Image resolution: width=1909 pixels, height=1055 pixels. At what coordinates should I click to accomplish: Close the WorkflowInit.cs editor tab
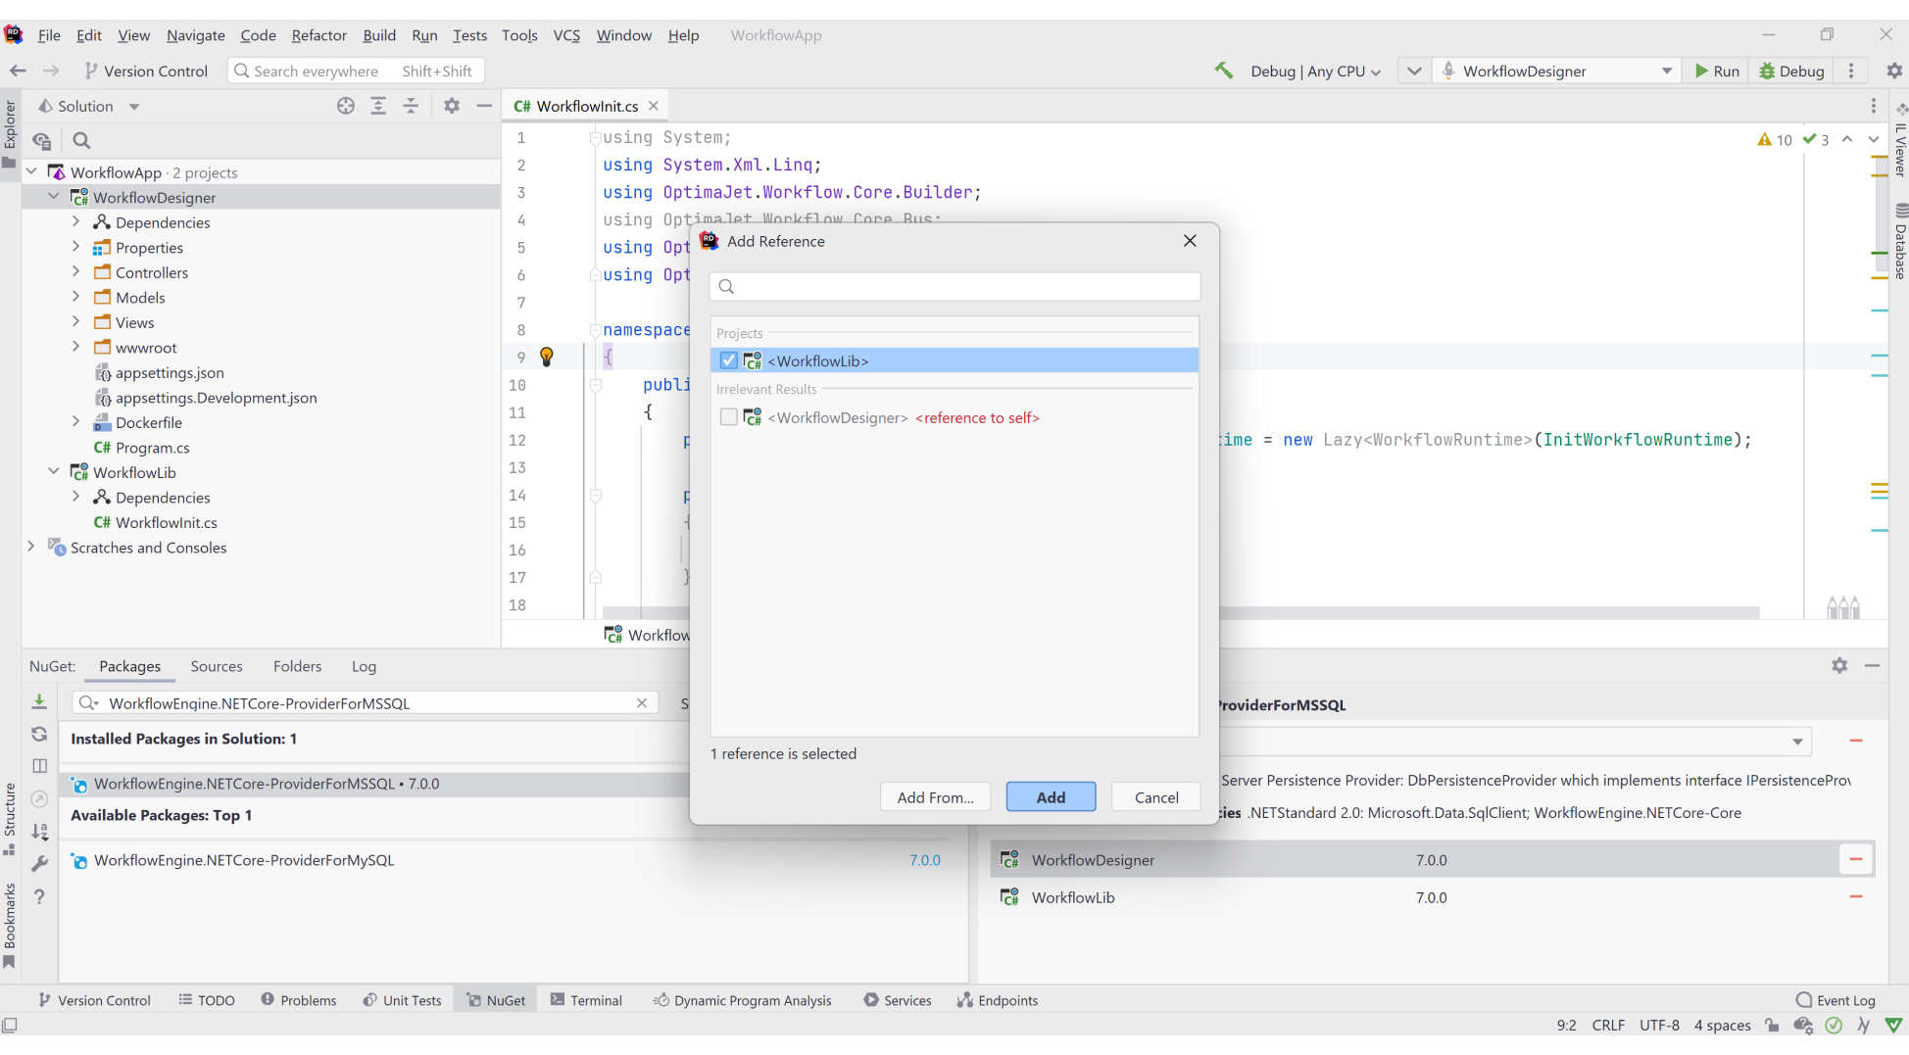[654, 106]
